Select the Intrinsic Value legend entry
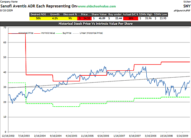Screen dimensions: 191x138 tap(45, 33)
